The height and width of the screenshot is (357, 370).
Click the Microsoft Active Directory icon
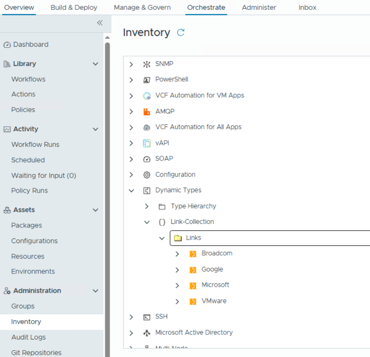[147, 333]
